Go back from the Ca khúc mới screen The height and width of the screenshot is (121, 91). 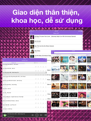click(4, 60)
